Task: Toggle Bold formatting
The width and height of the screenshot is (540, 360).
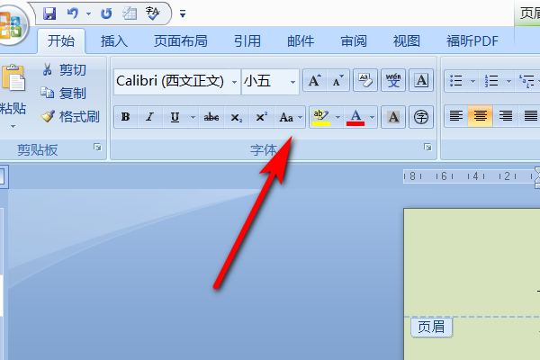Action: pyautogui.click(x=126, y=118)
